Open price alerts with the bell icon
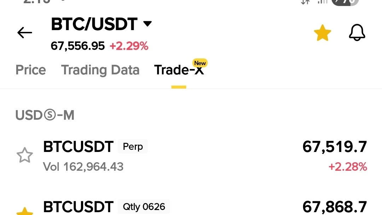The image size is (382, 215). [357, 33]
